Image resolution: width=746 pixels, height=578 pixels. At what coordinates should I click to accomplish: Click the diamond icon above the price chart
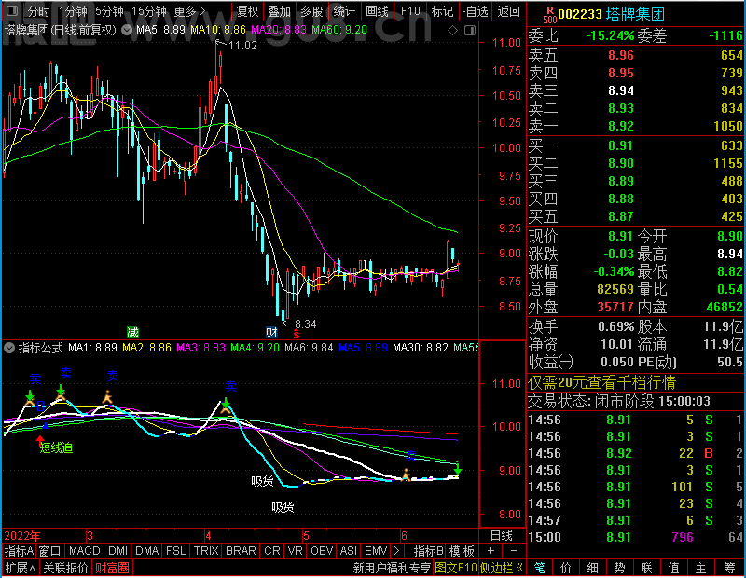452,31
